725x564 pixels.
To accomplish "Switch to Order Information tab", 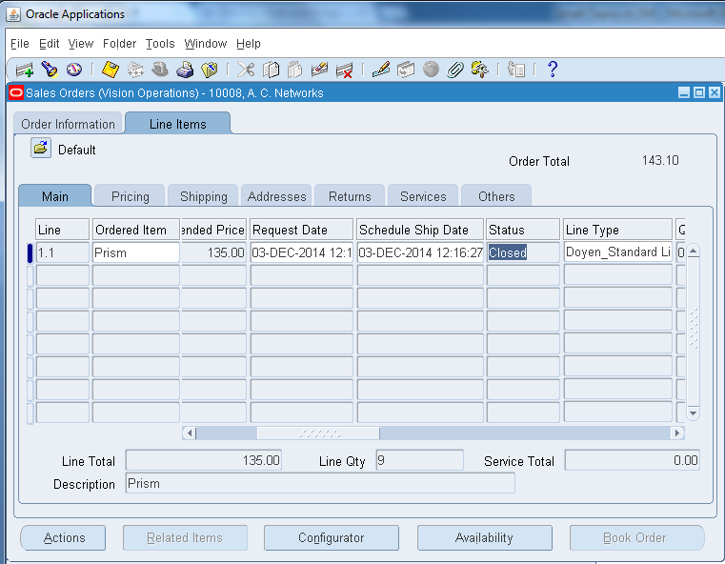I will coord(68,124).
